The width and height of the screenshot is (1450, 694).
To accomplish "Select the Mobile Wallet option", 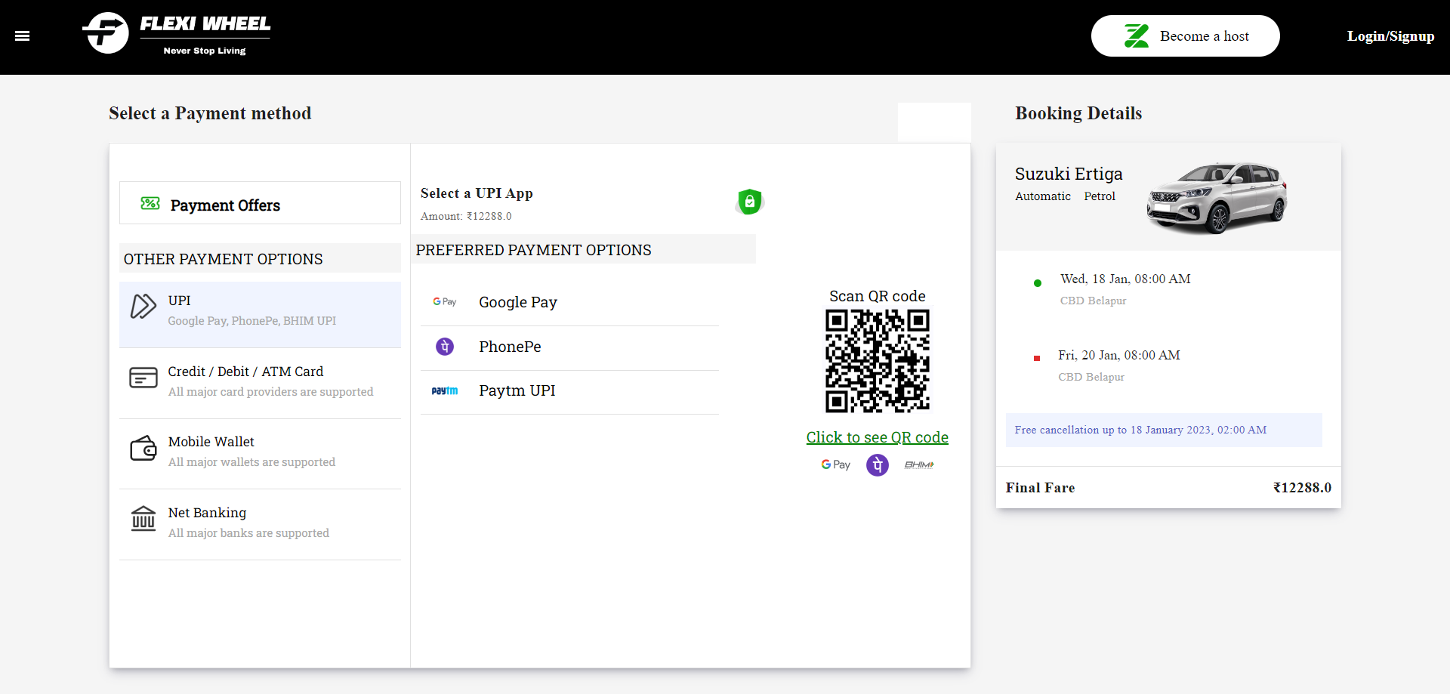I will 260,453.
